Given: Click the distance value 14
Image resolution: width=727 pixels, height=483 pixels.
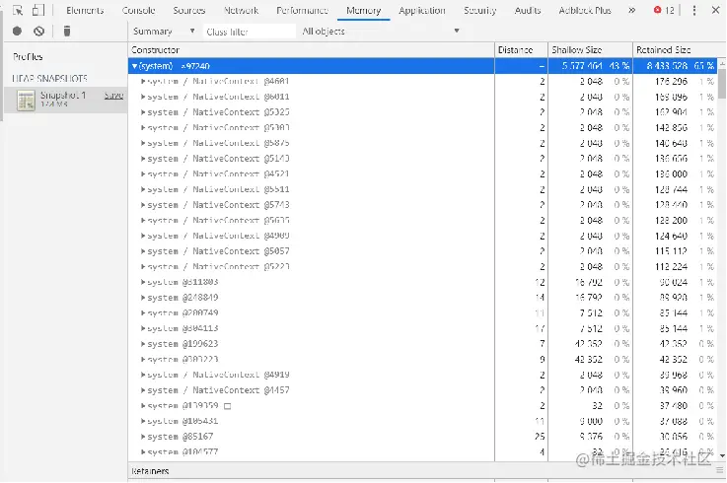Looking at the screenshot, I should pyautogui.click(x=540, y=298).
